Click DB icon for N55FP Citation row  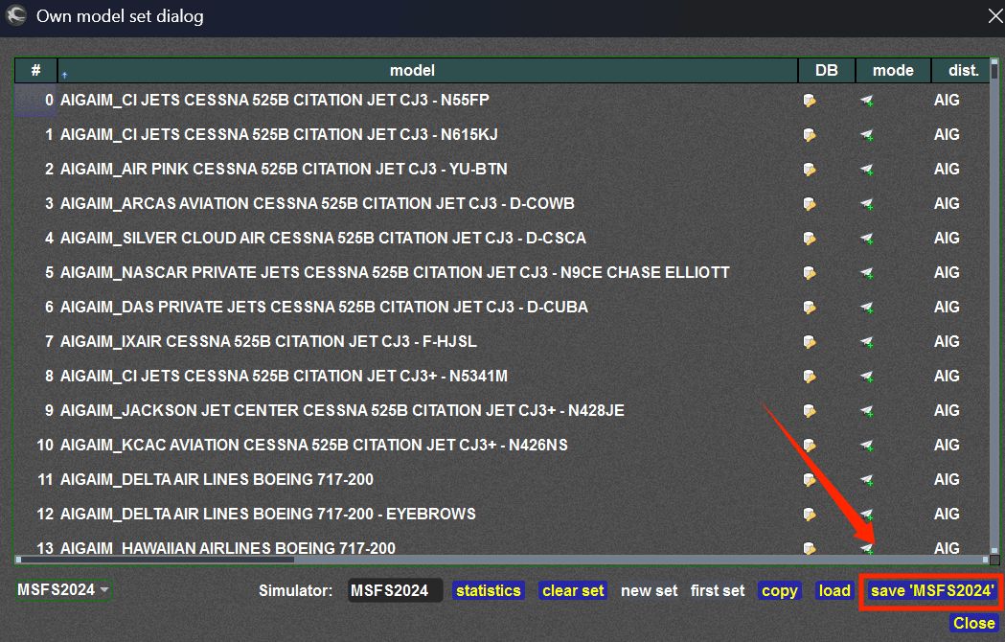(810, 101)
